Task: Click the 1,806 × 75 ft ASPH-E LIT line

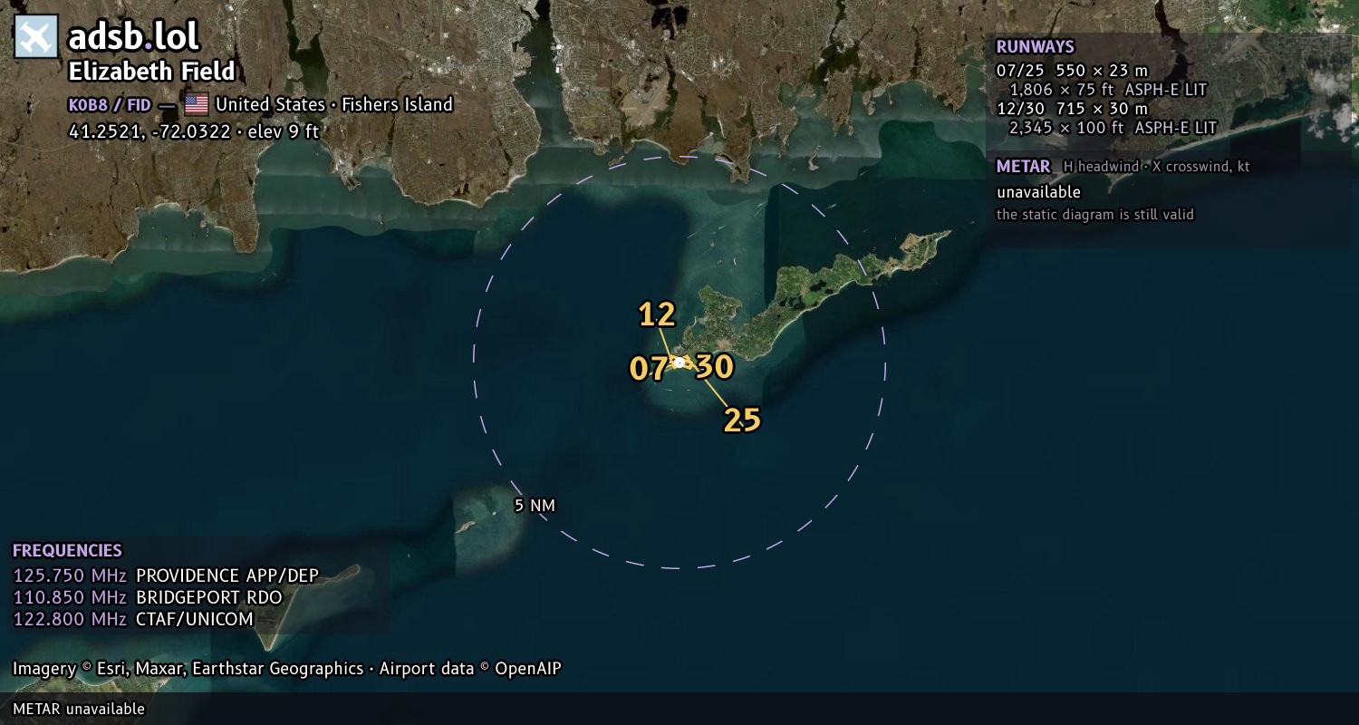Action: pos(1108,90)
